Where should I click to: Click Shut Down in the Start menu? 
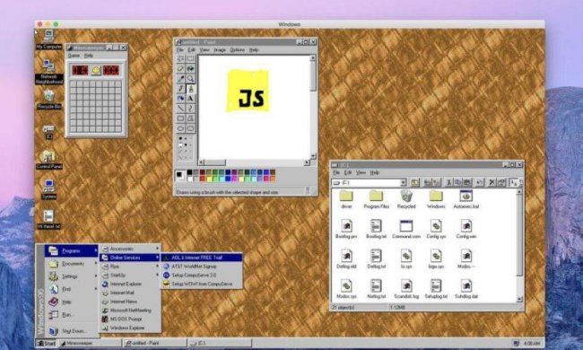pos(72,331)
